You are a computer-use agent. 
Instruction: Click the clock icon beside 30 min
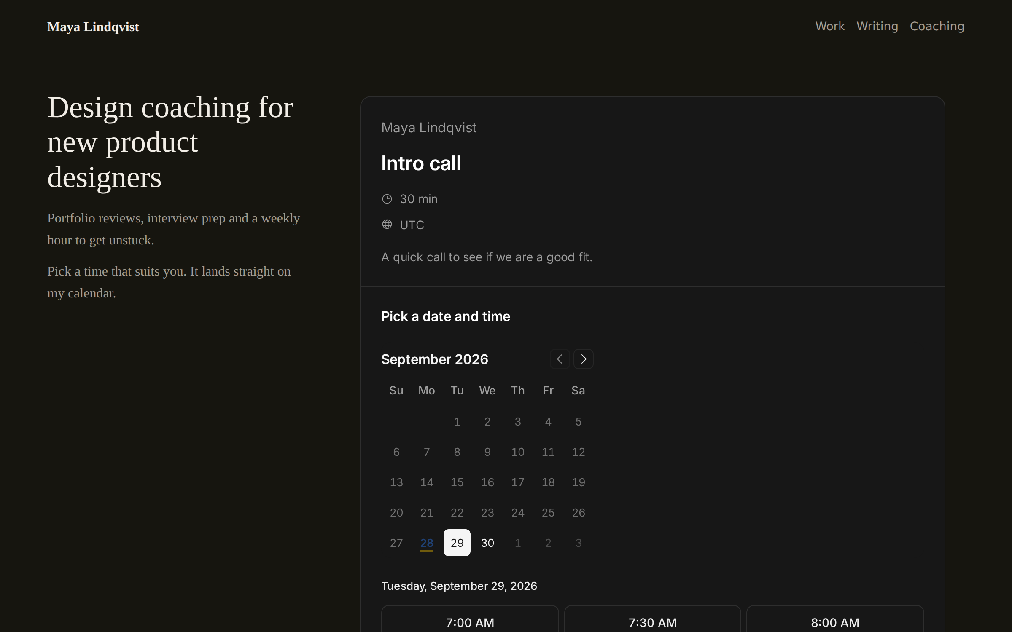point(387,199)
